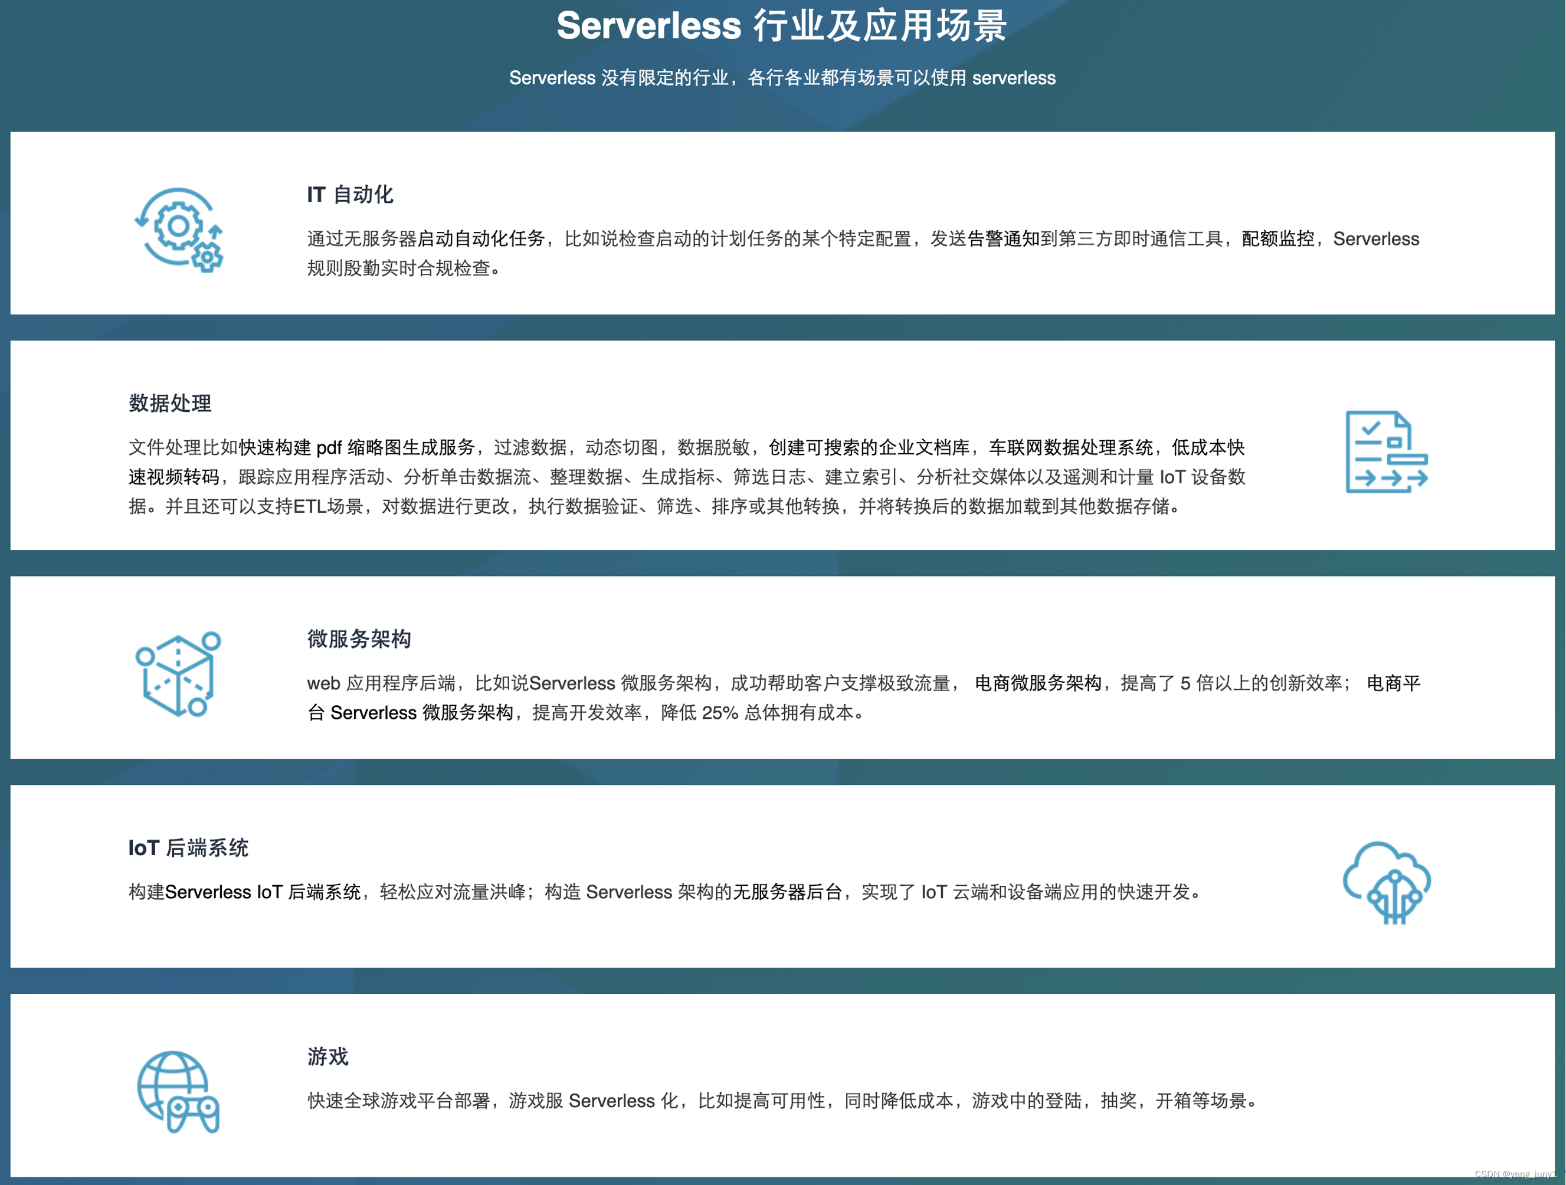
Task: Click the globe and gamepad icon
Action: (x=178, y=1092)
